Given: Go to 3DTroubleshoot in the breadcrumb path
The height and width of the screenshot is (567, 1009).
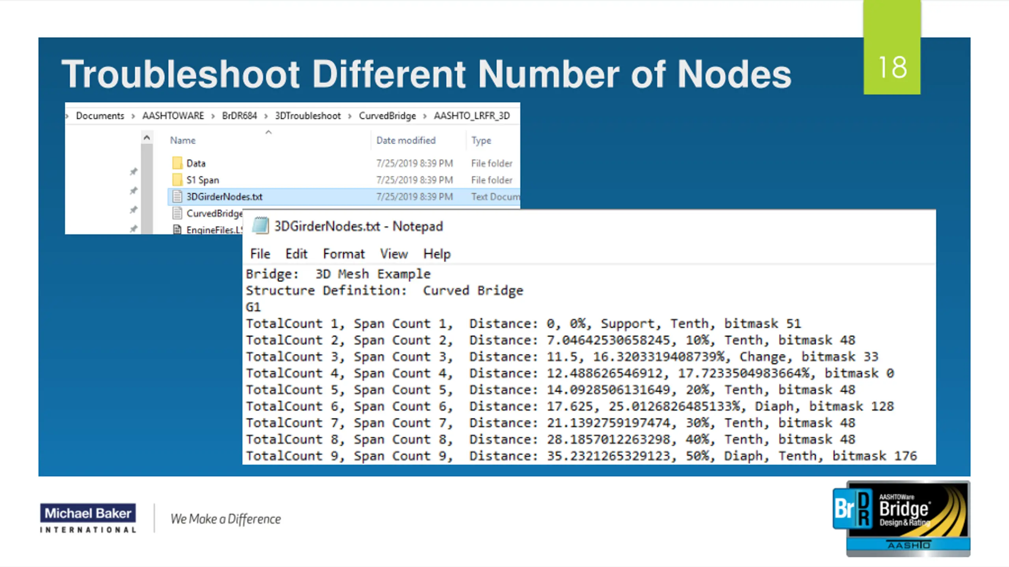Looking at the screenshot, I should 308,116.
